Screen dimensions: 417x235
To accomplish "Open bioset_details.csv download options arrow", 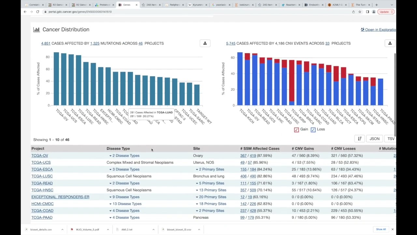I will click(62, 229).
